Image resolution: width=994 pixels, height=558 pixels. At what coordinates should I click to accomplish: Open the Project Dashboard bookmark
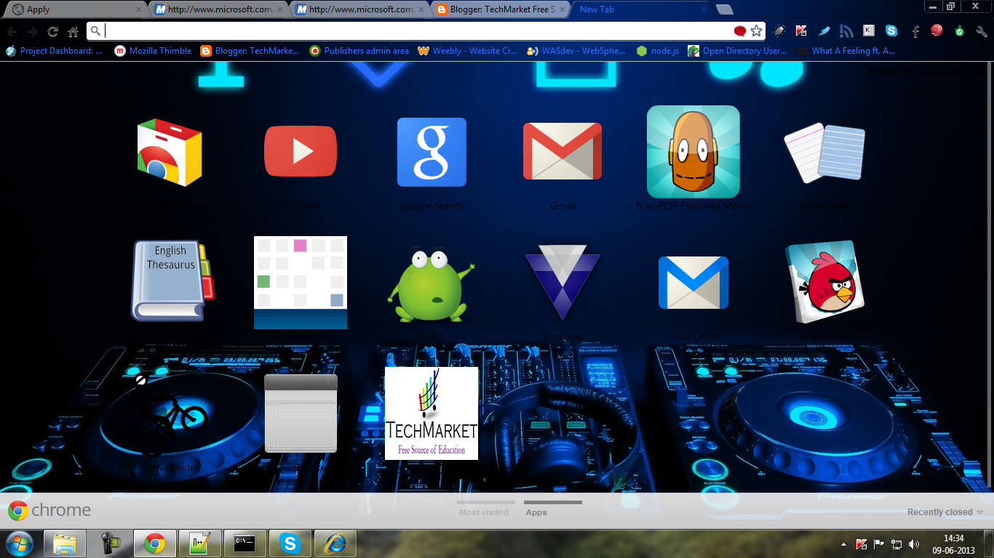(x=54, y=51)
